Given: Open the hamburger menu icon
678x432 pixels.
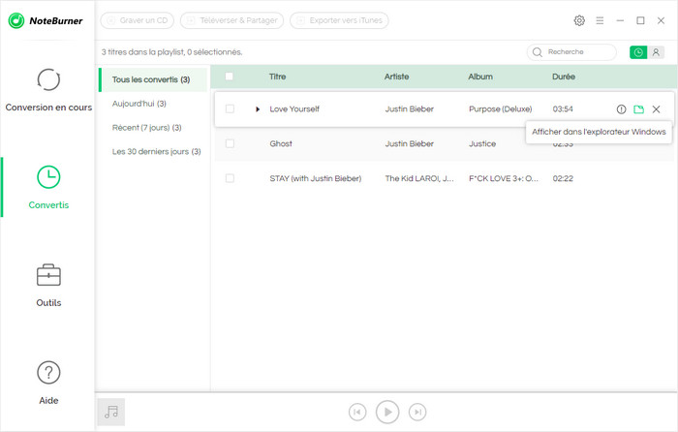Looking at the screenshot, I should tap(600, 20).
